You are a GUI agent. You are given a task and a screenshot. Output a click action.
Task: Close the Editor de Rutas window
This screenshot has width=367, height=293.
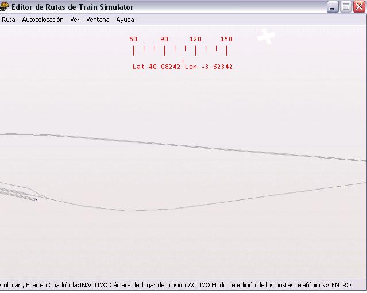point(359,7)
